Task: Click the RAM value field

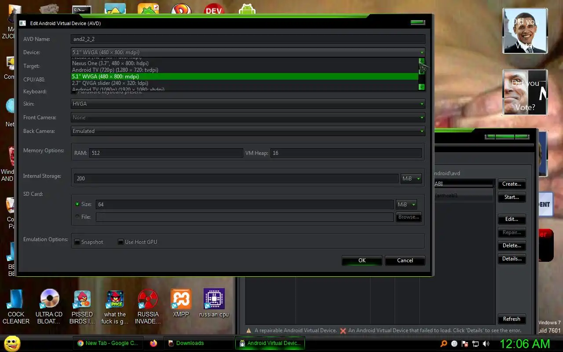Action: 166,153
